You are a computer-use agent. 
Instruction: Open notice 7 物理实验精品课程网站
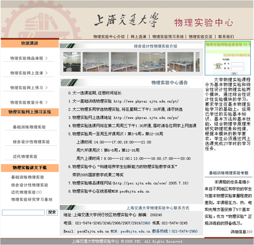tap(128, 183)
